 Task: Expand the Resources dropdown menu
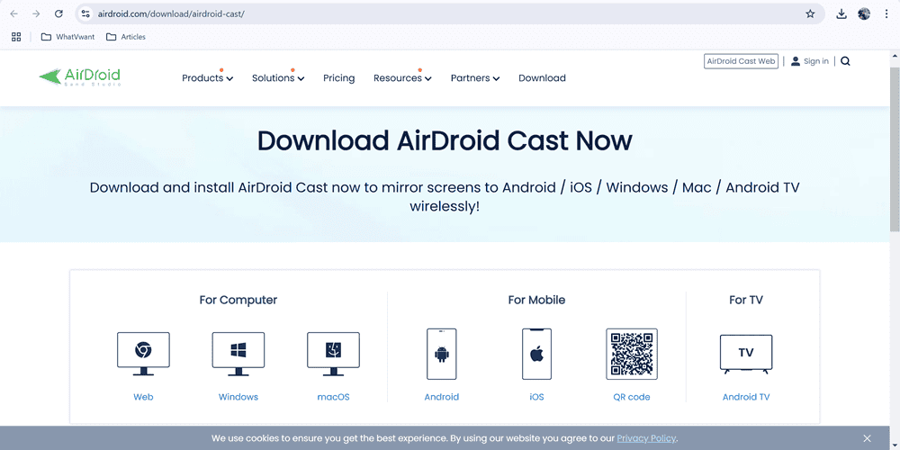(x=402, y=78)
